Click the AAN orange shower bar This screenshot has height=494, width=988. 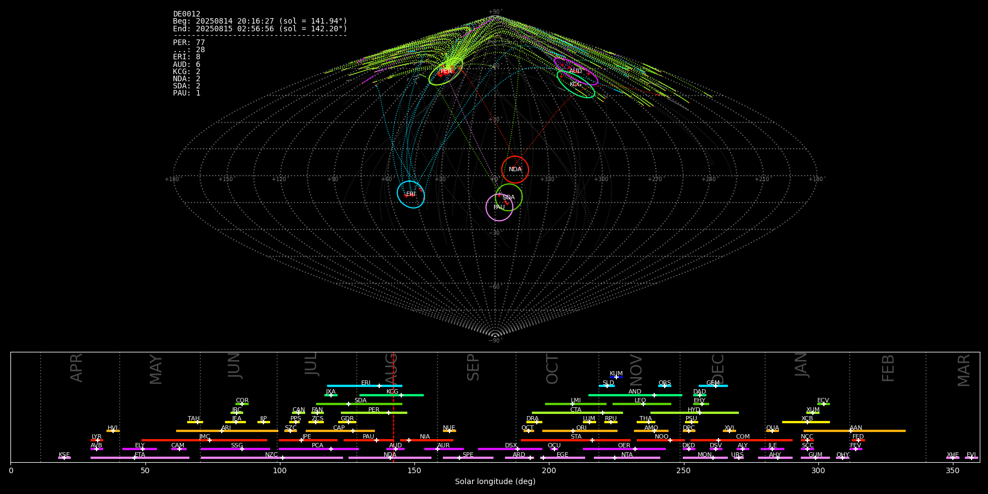(x=854, y=431)
